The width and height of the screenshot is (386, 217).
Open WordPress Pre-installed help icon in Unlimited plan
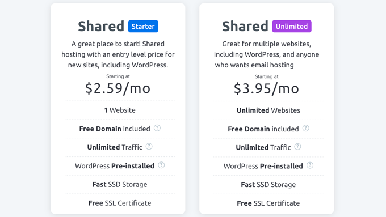pos(310,165)
